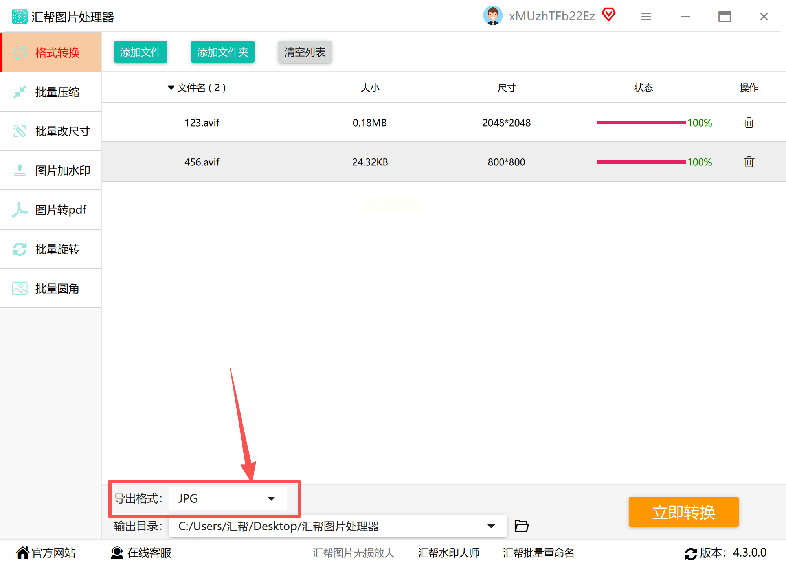This screenshot has width=786, height=566.
Task: Delete 123.avif using its trash icon
Action: point(749,123)
